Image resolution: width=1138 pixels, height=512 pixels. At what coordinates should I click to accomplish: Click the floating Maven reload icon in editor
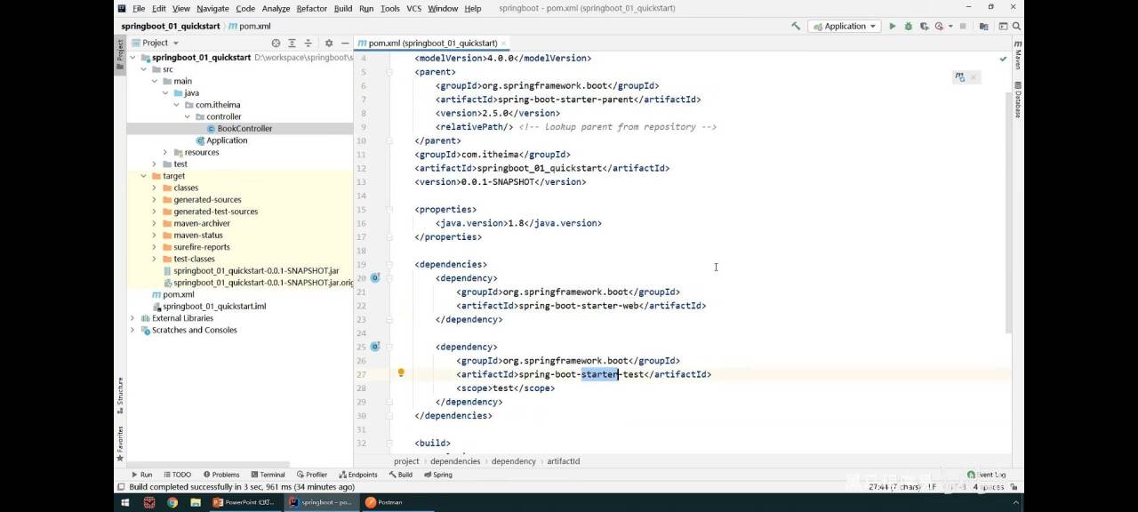pos(959,77)
